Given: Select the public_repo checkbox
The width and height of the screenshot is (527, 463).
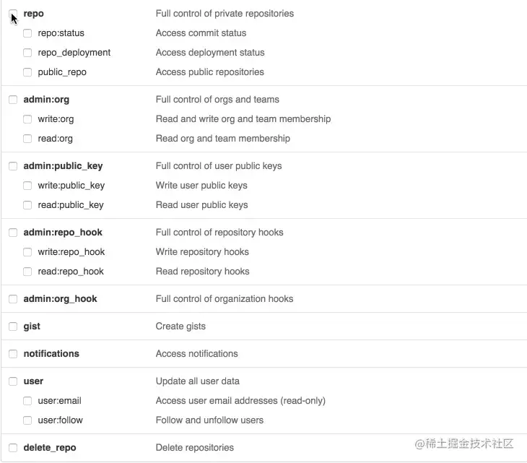Looking at the screenshot, I should click(27, 72).
